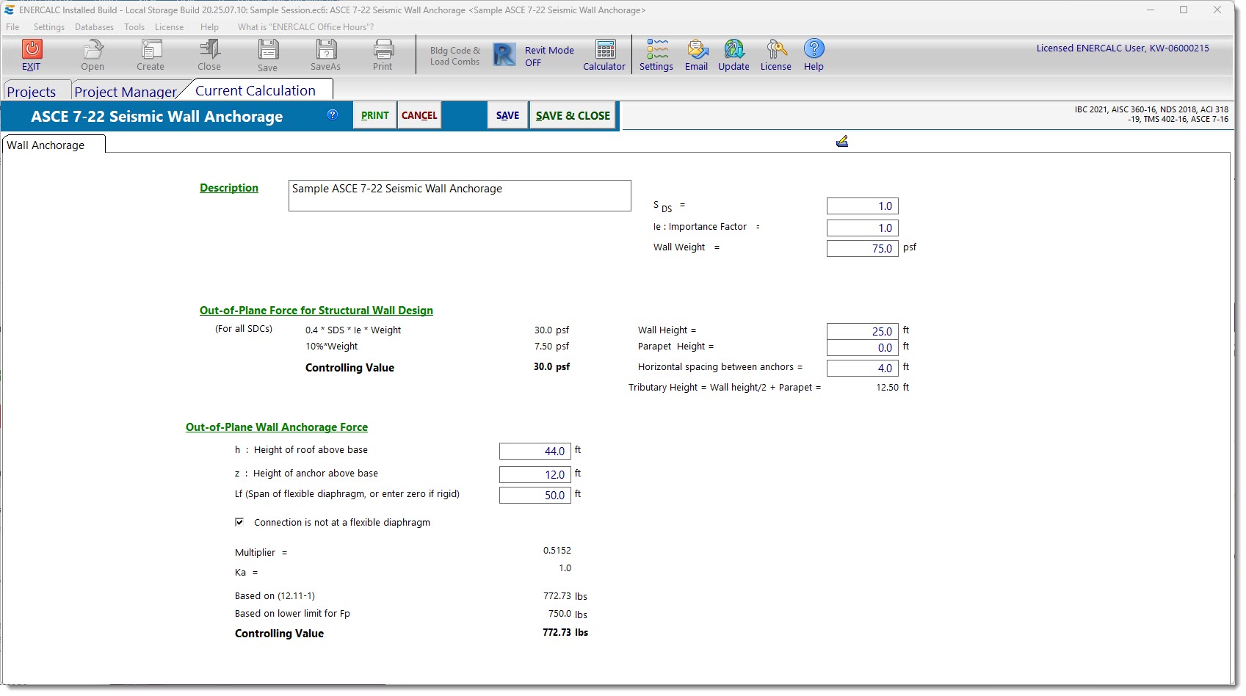Screen dimensions: 1246x696
Task: Open the Settings toolbar icon
Action: click(x=657, y=49)
